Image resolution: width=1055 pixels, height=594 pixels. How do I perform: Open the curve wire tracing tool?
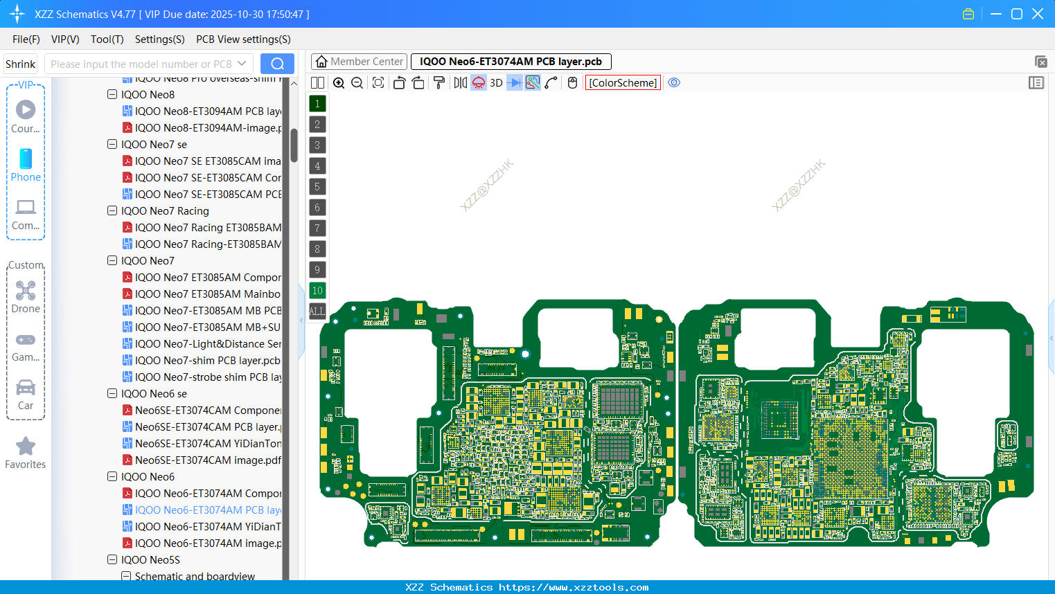(550, 82)
